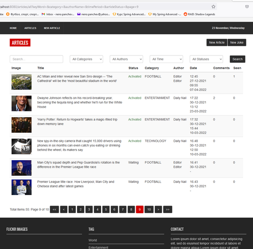Open ARTICLES in the navigation bar

coord(30,28)
